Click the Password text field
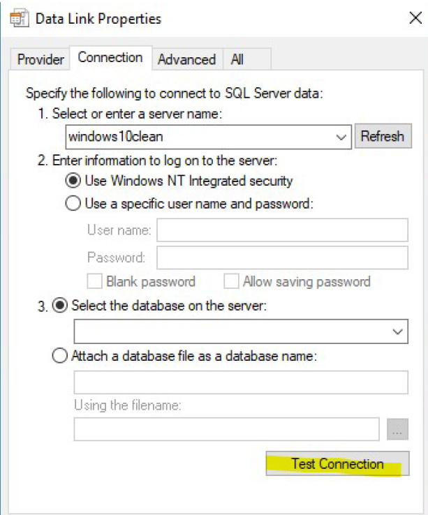Image resolution: width=428 pixels, height=515 pixels. pyautogui.click(x=282, y=257)
